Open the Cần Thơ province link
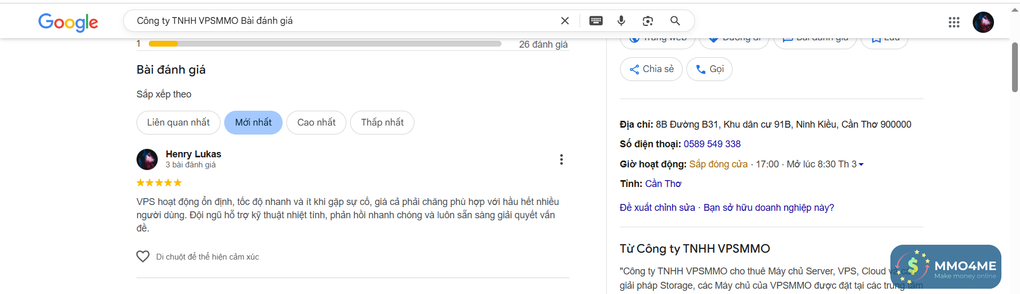 pyautogui.click(x=663, y=184)
